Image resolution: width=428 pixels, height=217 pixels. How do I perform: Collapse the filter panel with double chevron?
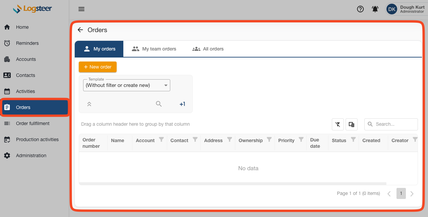pos(89,104)
